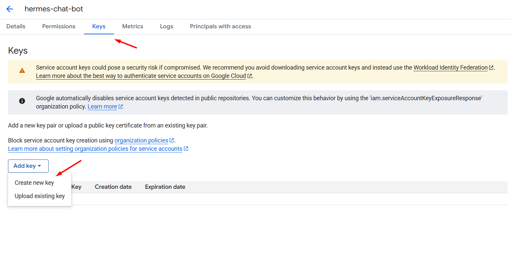Screen dimensions: 511x266
Task: Open the Logs tab
Action: click(167, 27)
